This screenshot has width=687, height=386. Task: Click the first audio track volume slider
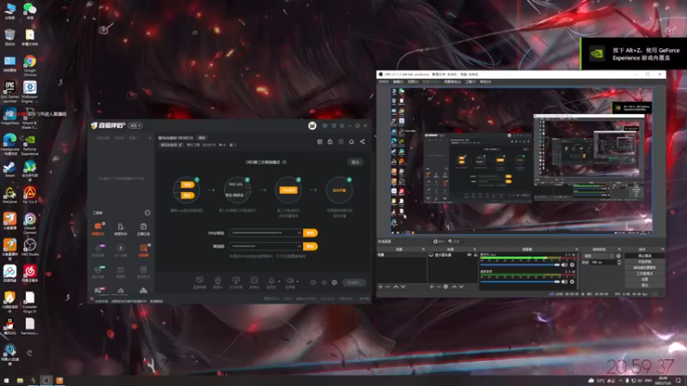pyautogui.click(x=520, y=265)
